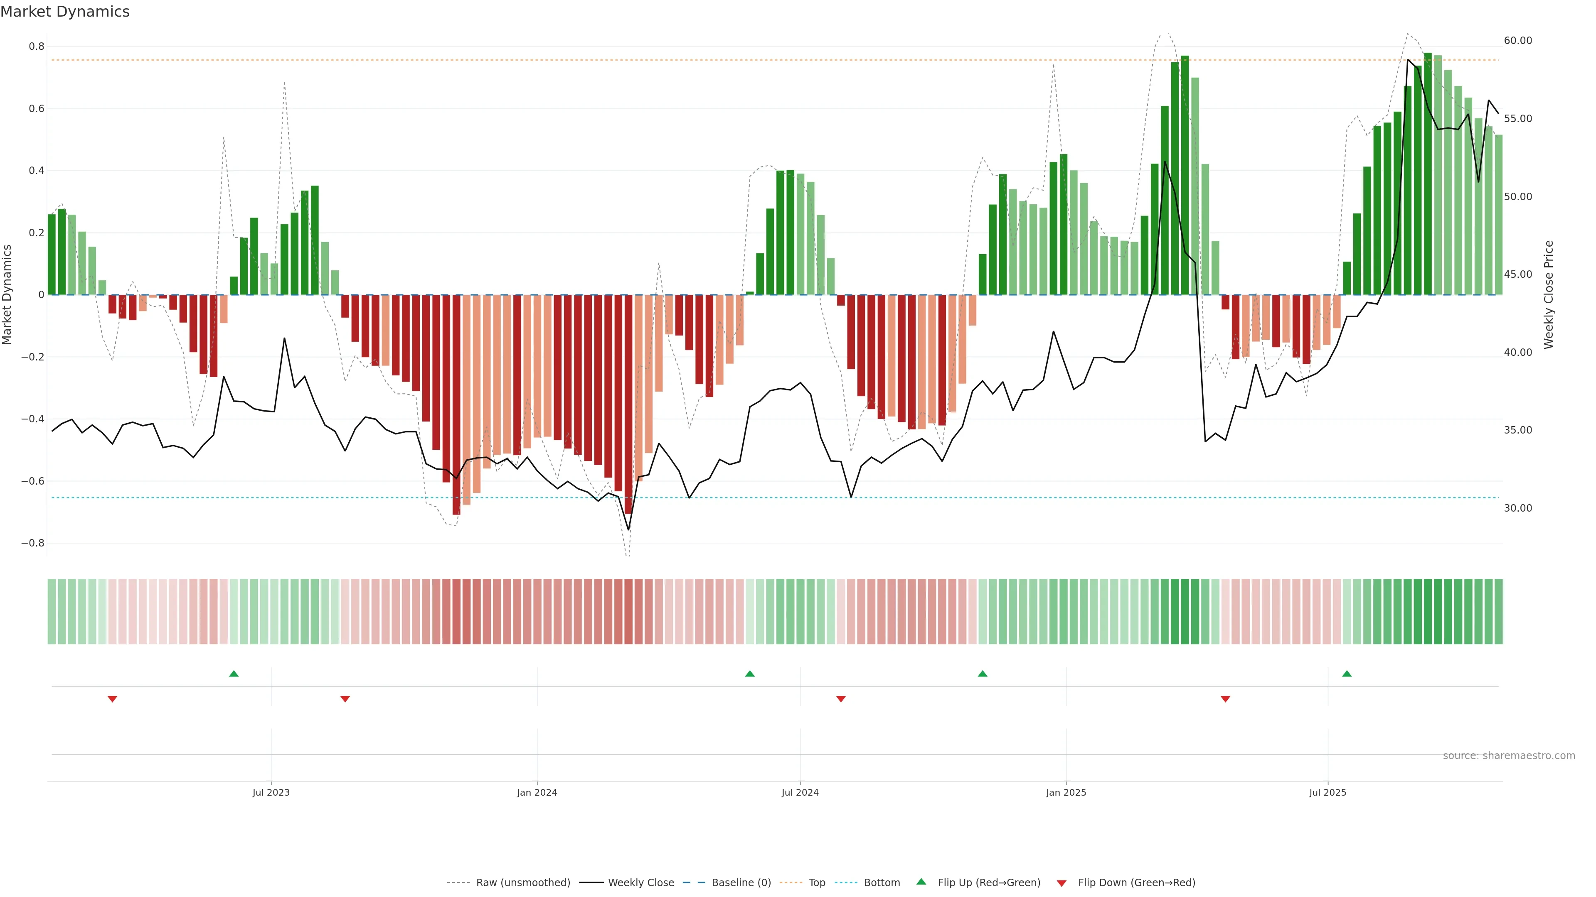Click the leftmost red flip-down triangle marker
The width and height of the screenshot is (1596, 897).
(x=112, y=699)
